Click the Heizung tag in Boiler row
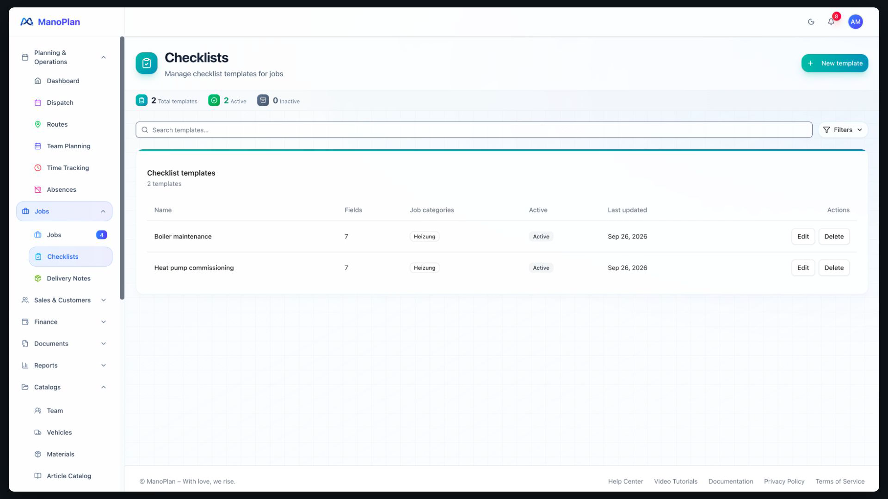Image resolution: width=888 pixels, height=499 pixels. tap(424, 237)
